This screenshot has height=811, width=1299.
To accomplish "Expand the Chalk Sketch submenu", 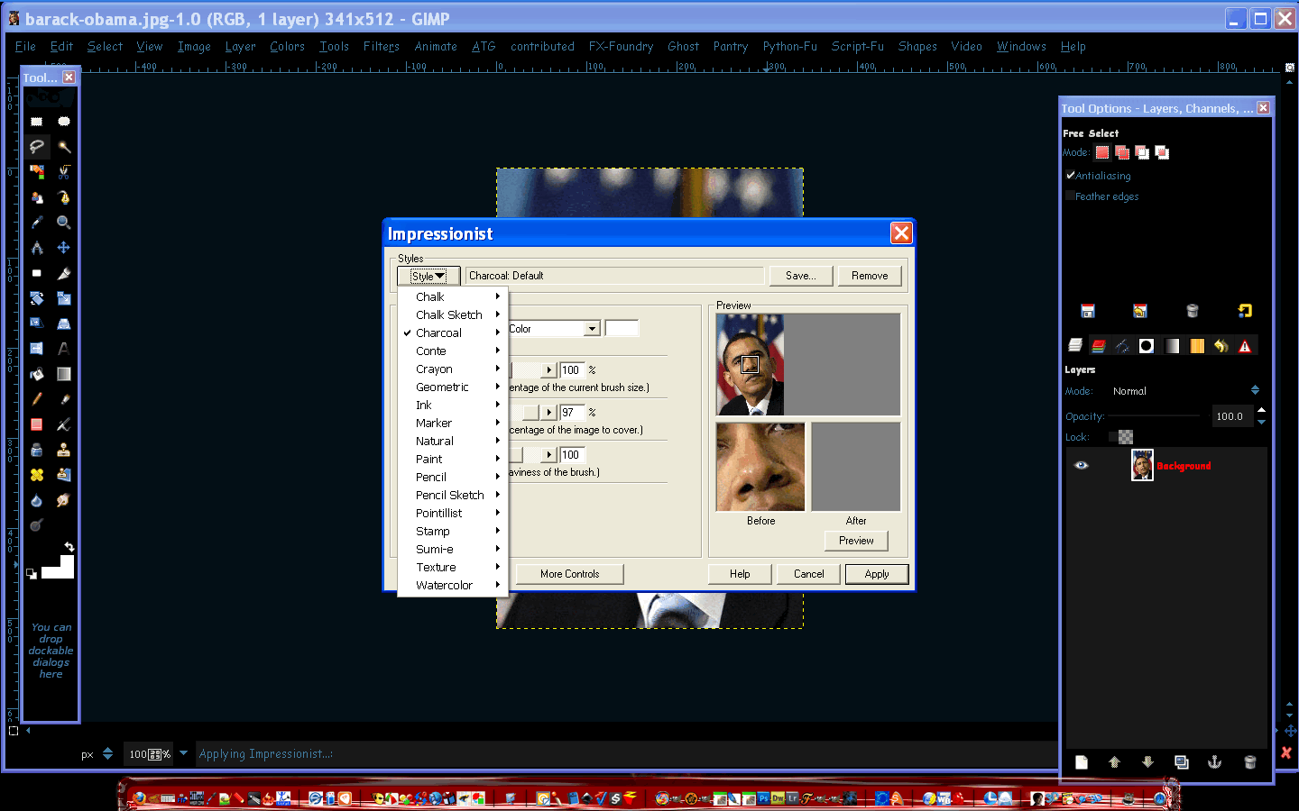I will [x=453, y=314].
